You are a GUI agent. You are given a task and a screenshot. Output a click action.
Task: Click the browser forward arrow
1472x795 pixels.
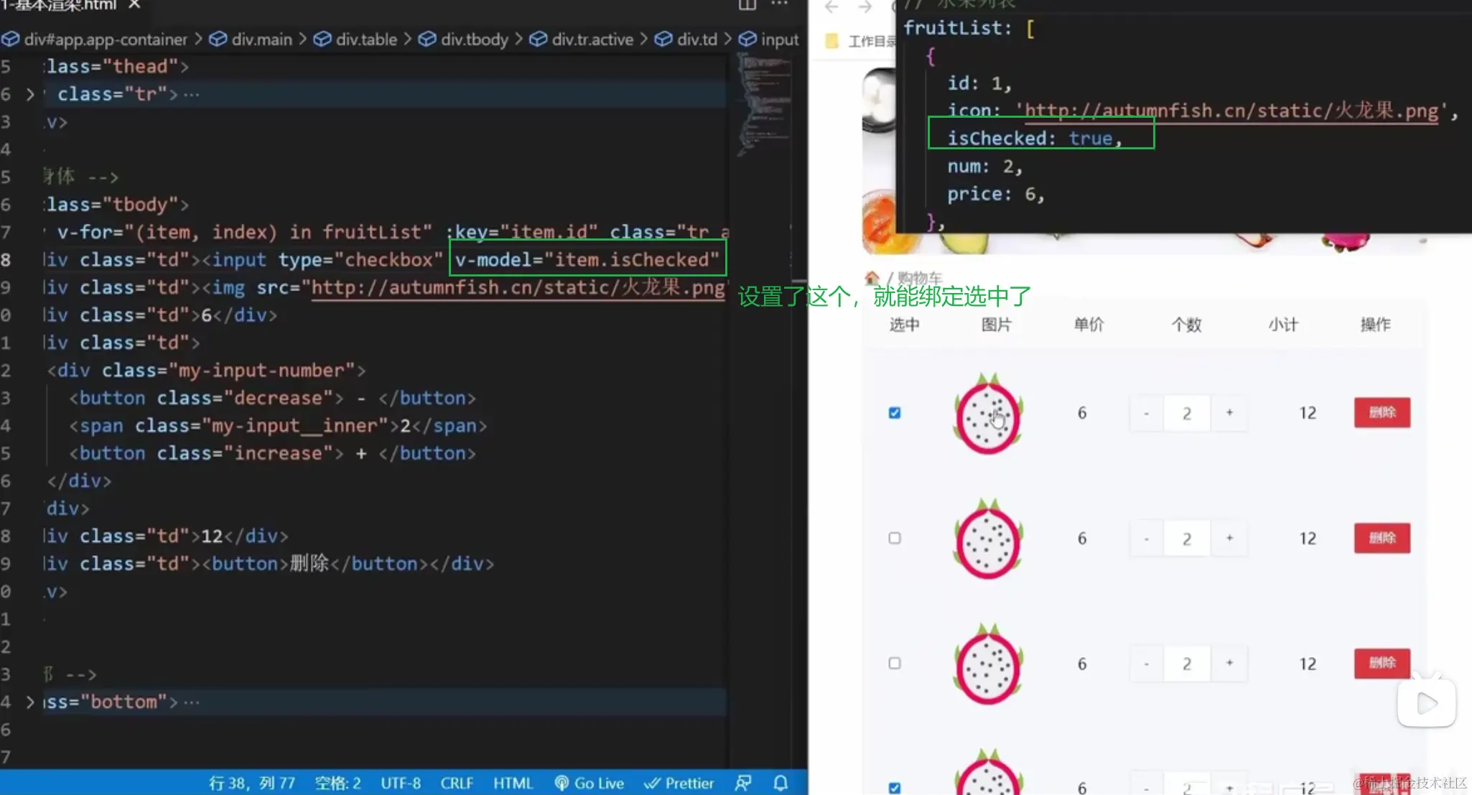tap(865, 7)
